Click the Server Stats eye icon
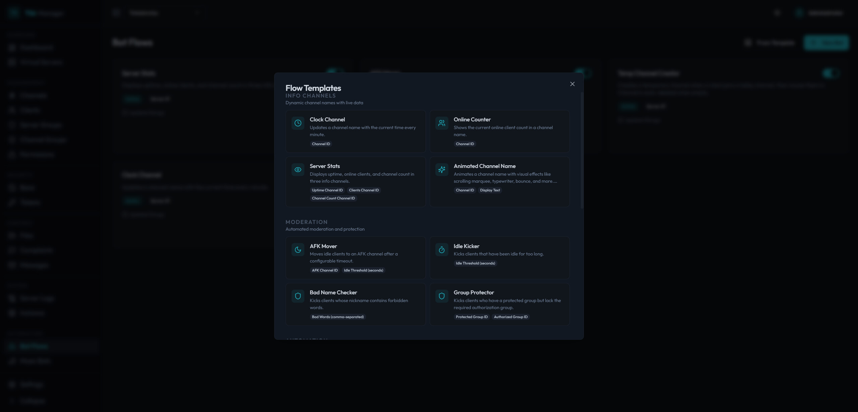The width and height of the screenshot is (858, 412). 298,170
